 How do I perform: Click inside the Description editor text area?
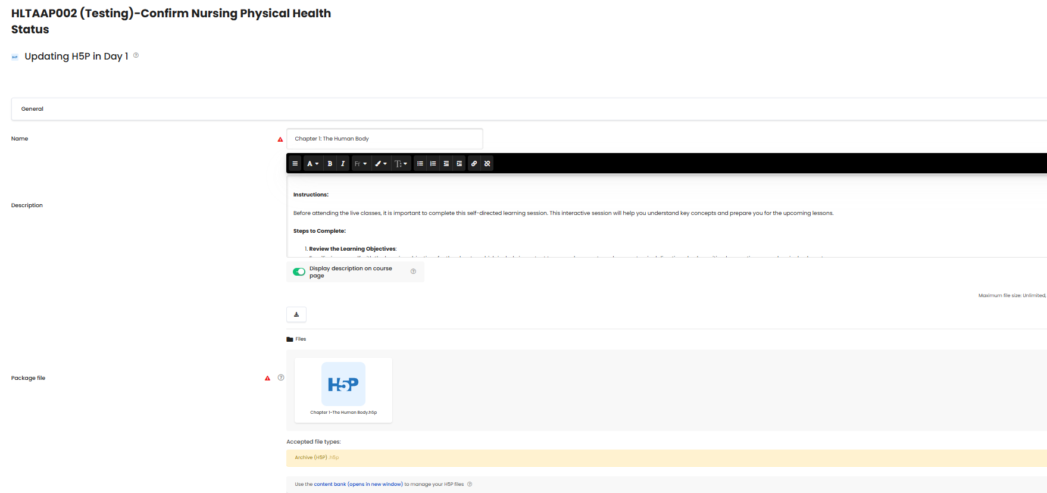point(667,216)
